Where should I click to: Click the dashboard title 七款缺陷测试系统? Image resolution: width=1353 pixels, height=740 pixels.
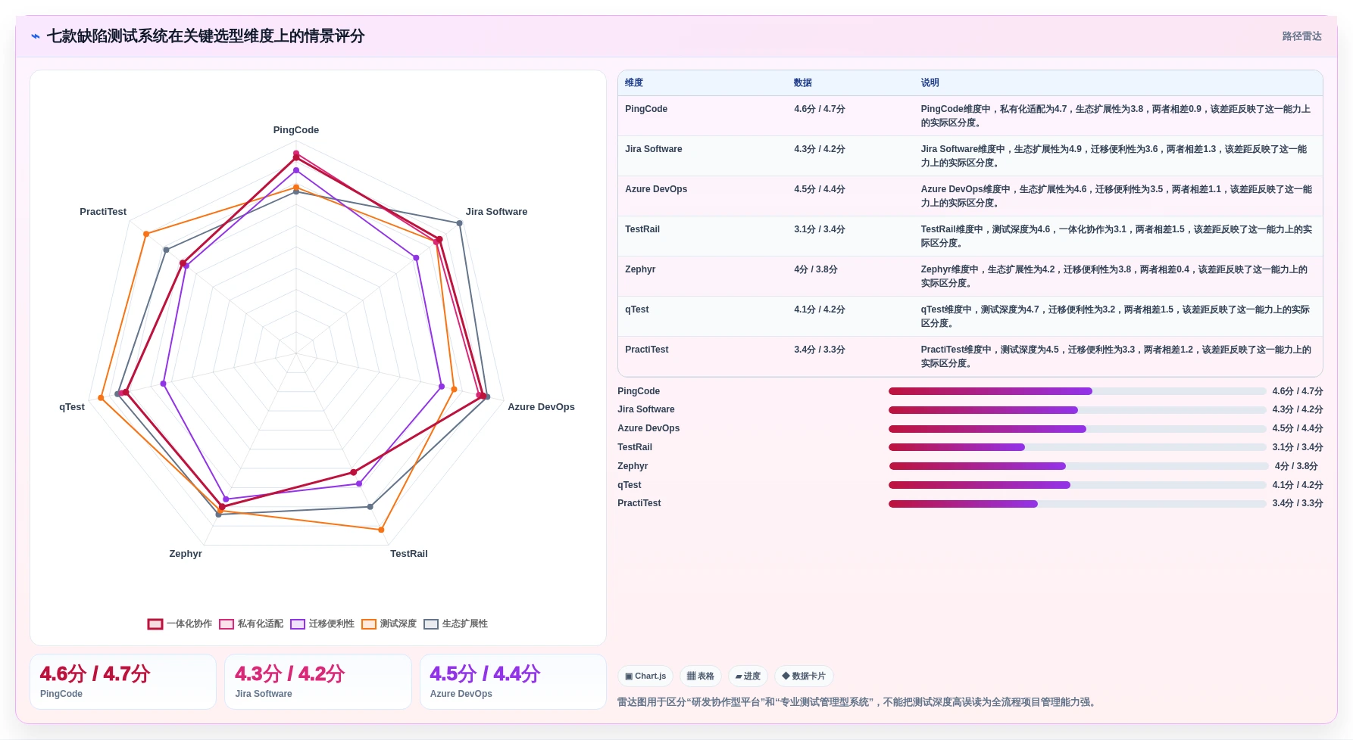pyautogui.click(x=205, y=36)
